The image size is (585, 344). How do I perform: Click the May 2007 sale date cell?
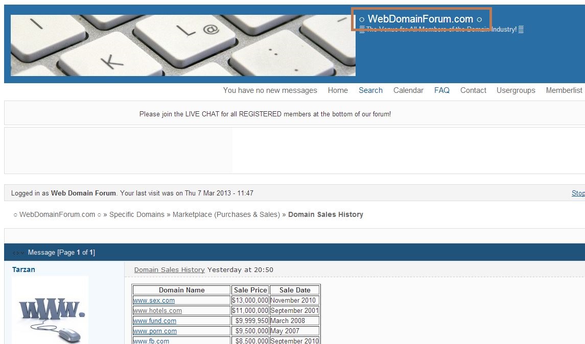[x=294, y=331]
